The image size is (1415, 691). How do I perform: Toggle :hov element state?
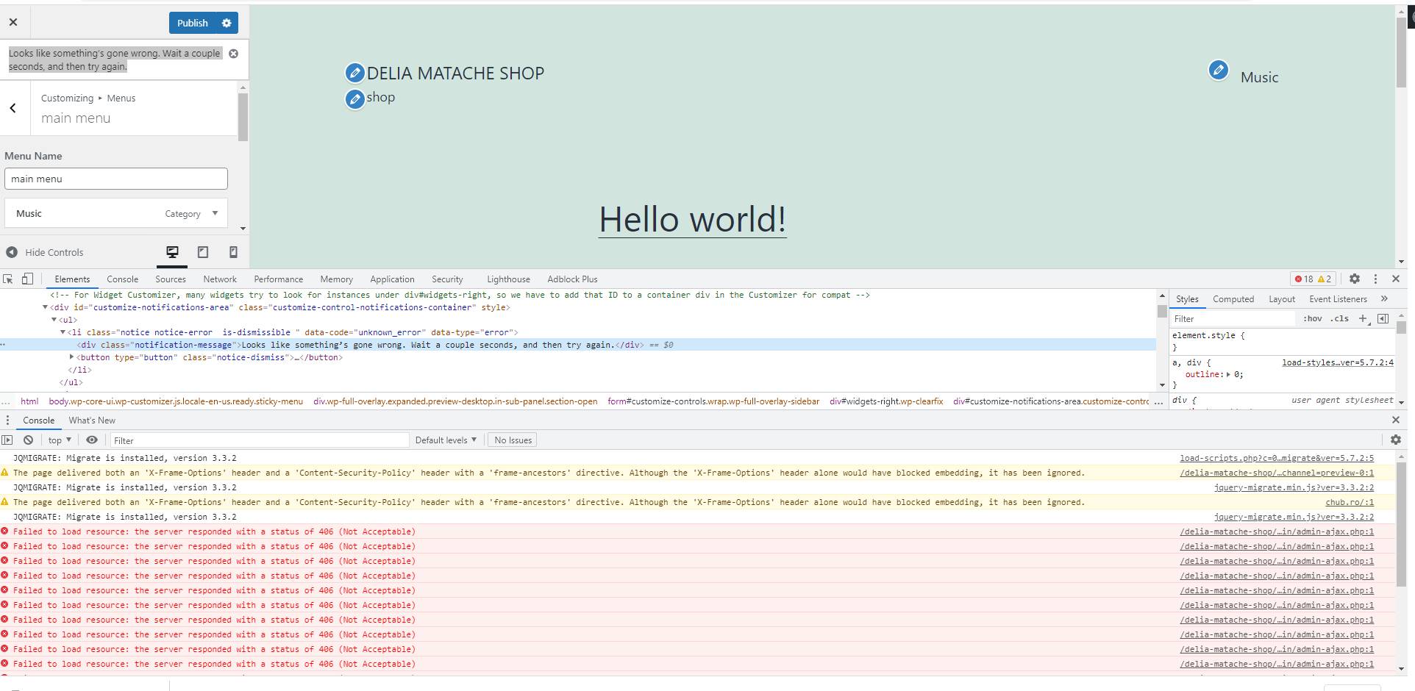[1312, 318]
